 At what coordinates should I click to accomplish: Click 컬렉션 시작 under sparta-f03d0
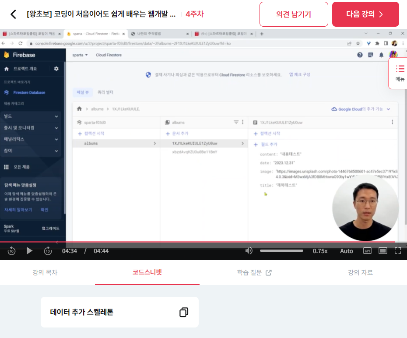point(91,134)
